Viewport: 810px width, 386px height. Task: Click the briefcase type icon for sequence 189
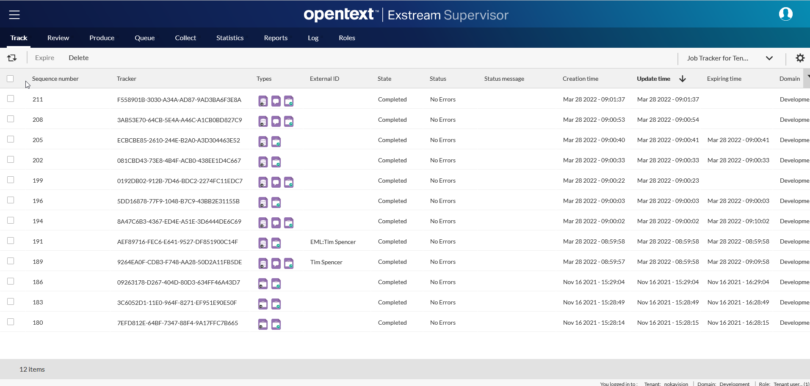[289, 263]
